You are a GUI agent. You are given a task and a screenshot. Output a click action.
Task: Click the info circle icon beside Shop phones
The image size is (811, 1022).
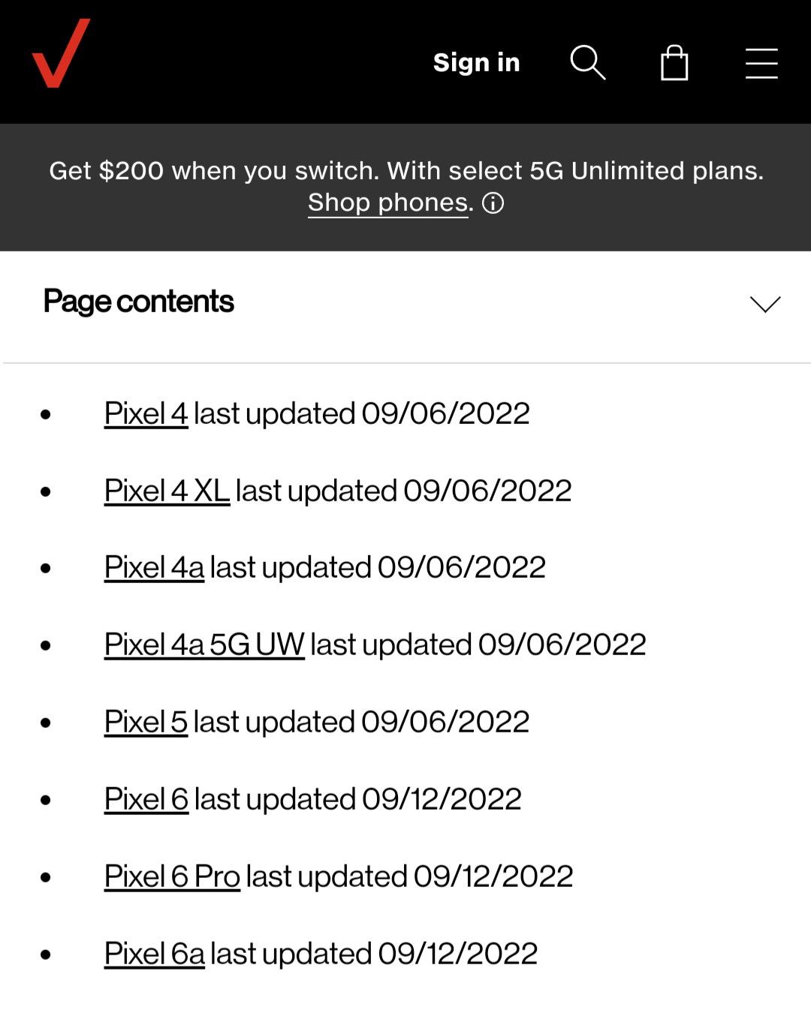click(x=493, y=203)
